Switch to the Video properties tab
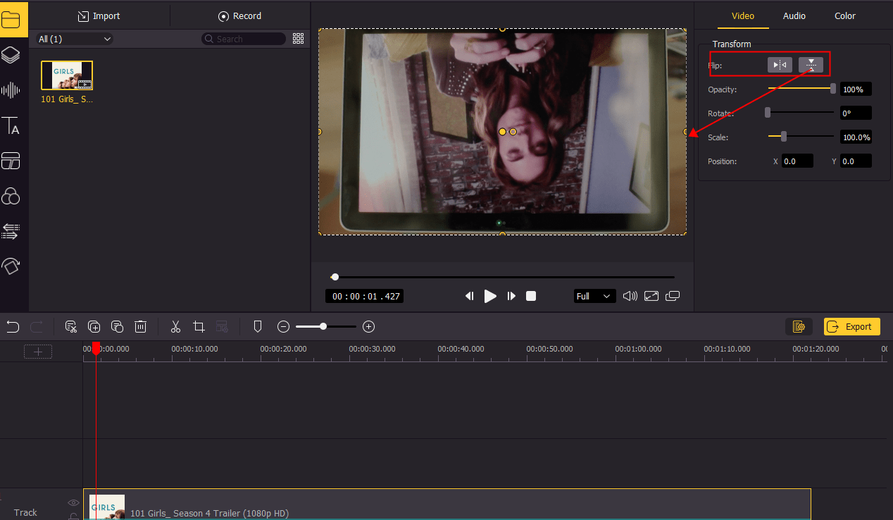Viewport: 893px width, 520px height. pyautogui.click(x=743, y=16)
